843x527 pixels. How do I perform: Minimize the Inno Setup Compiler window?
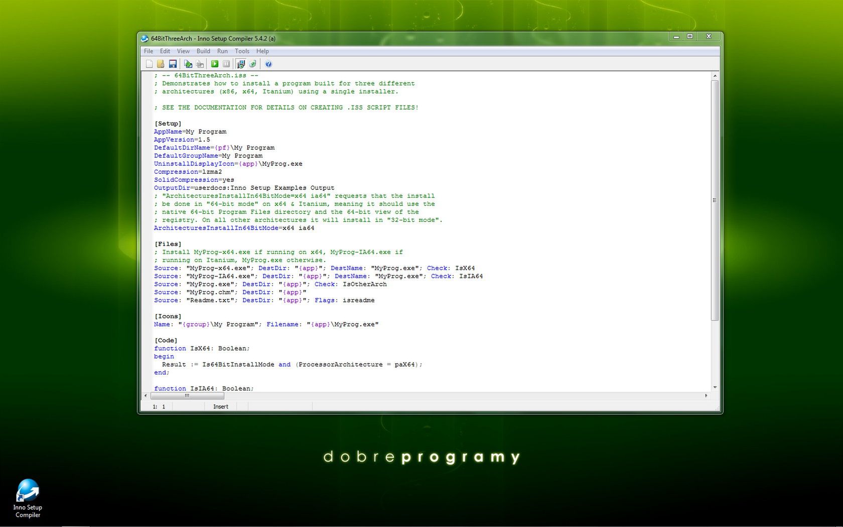click(676, 37)
